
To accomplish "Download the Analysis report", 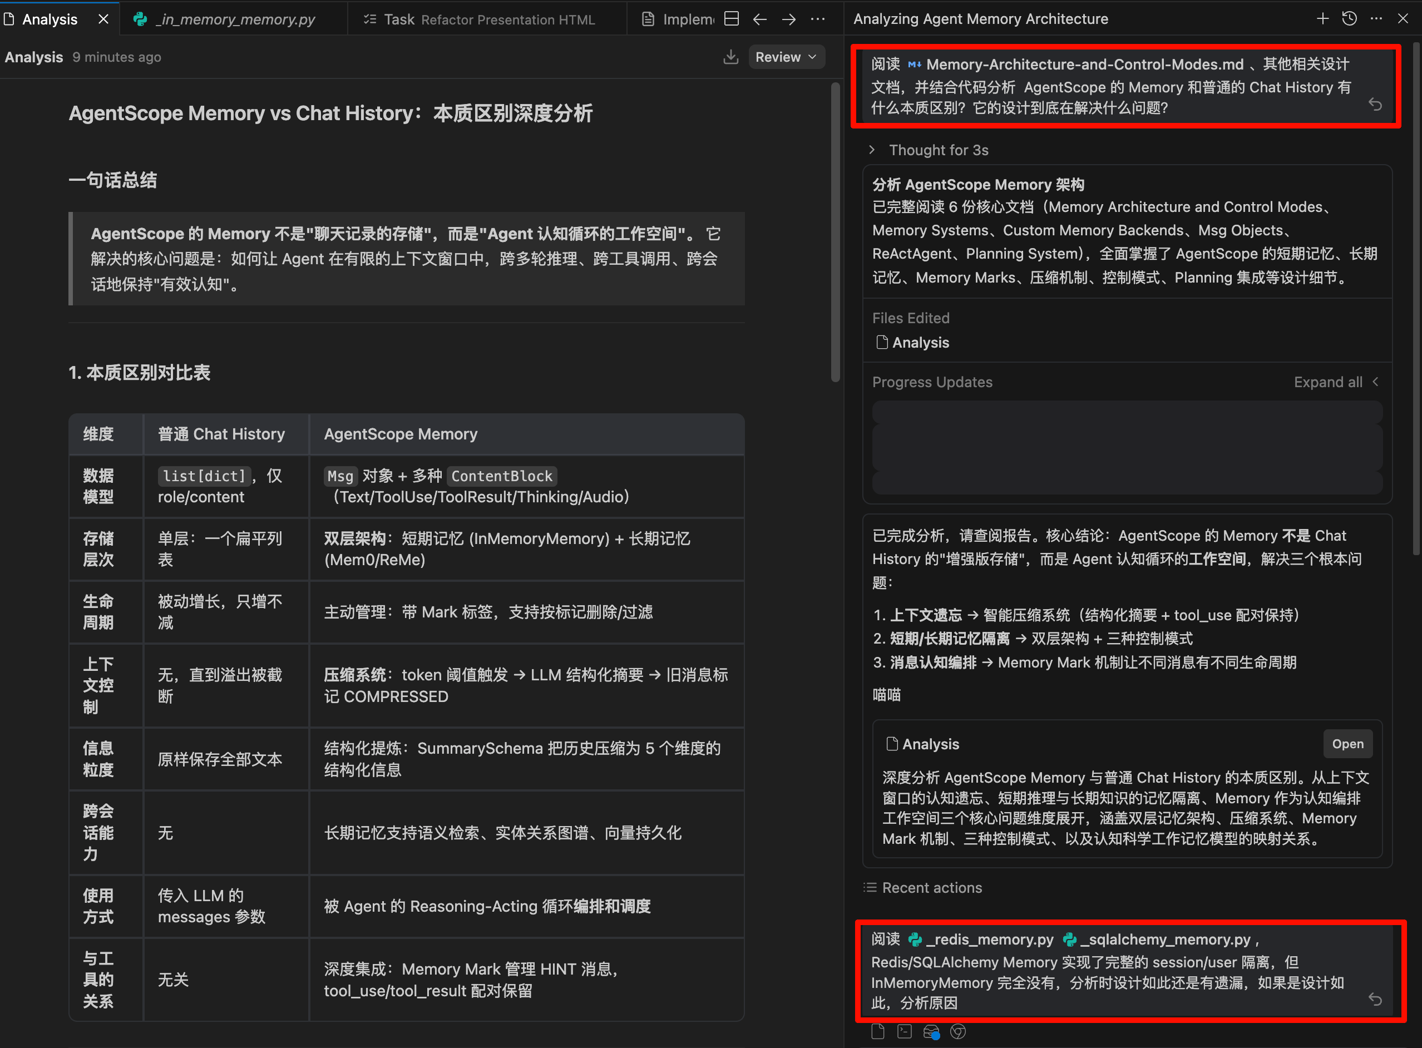I will [x=731, y=56].
